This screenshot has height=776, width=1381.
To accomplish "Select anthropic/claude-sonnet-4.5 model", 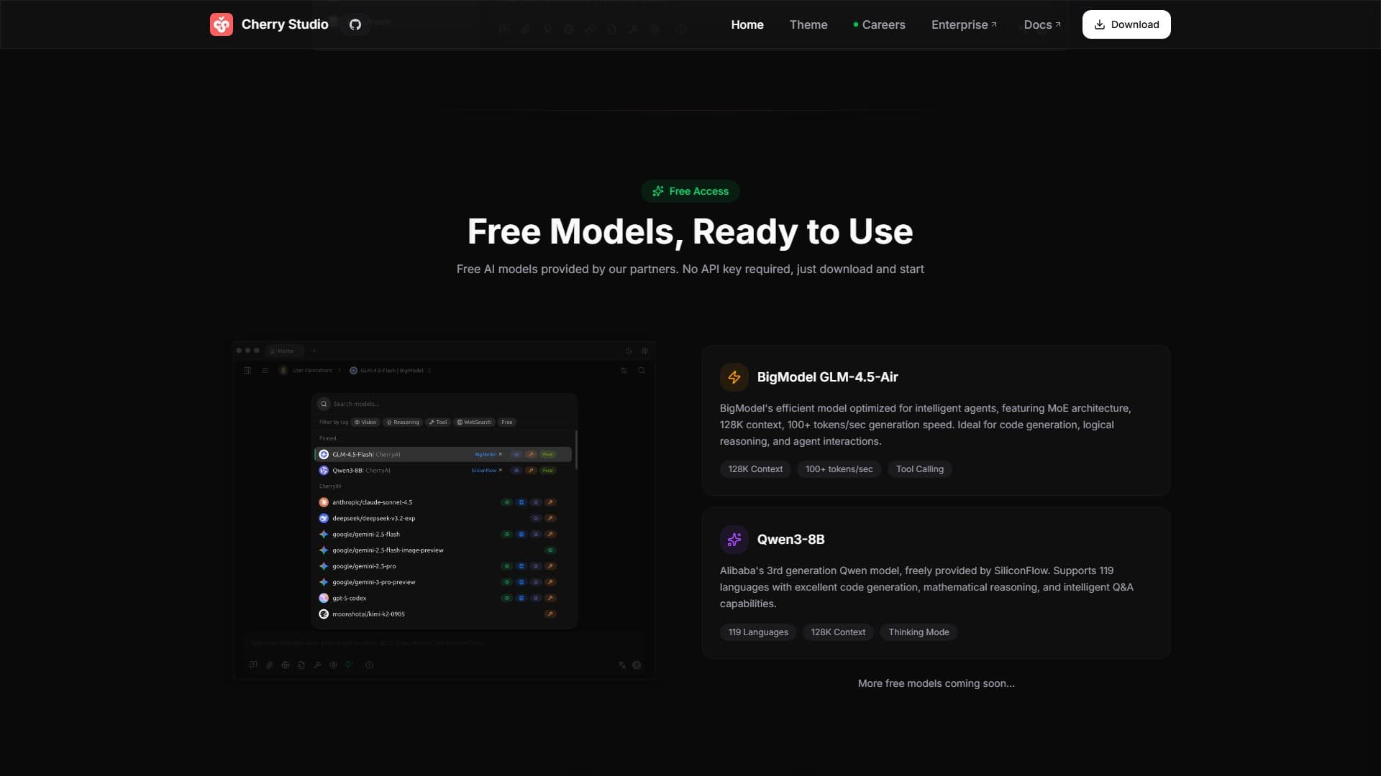I will 443,502.
